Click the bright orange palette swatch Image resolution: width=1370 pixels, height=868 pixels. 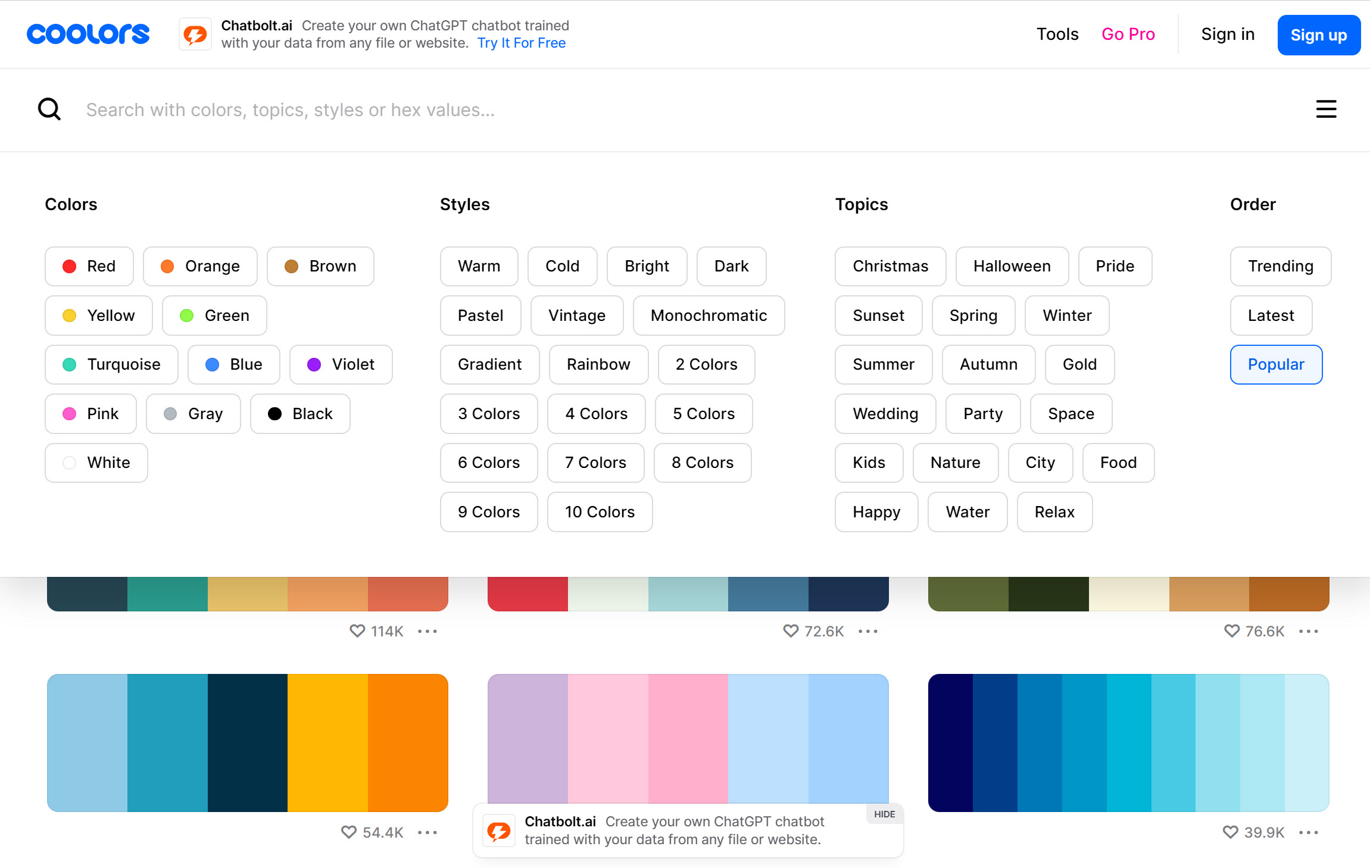point(408,742)
